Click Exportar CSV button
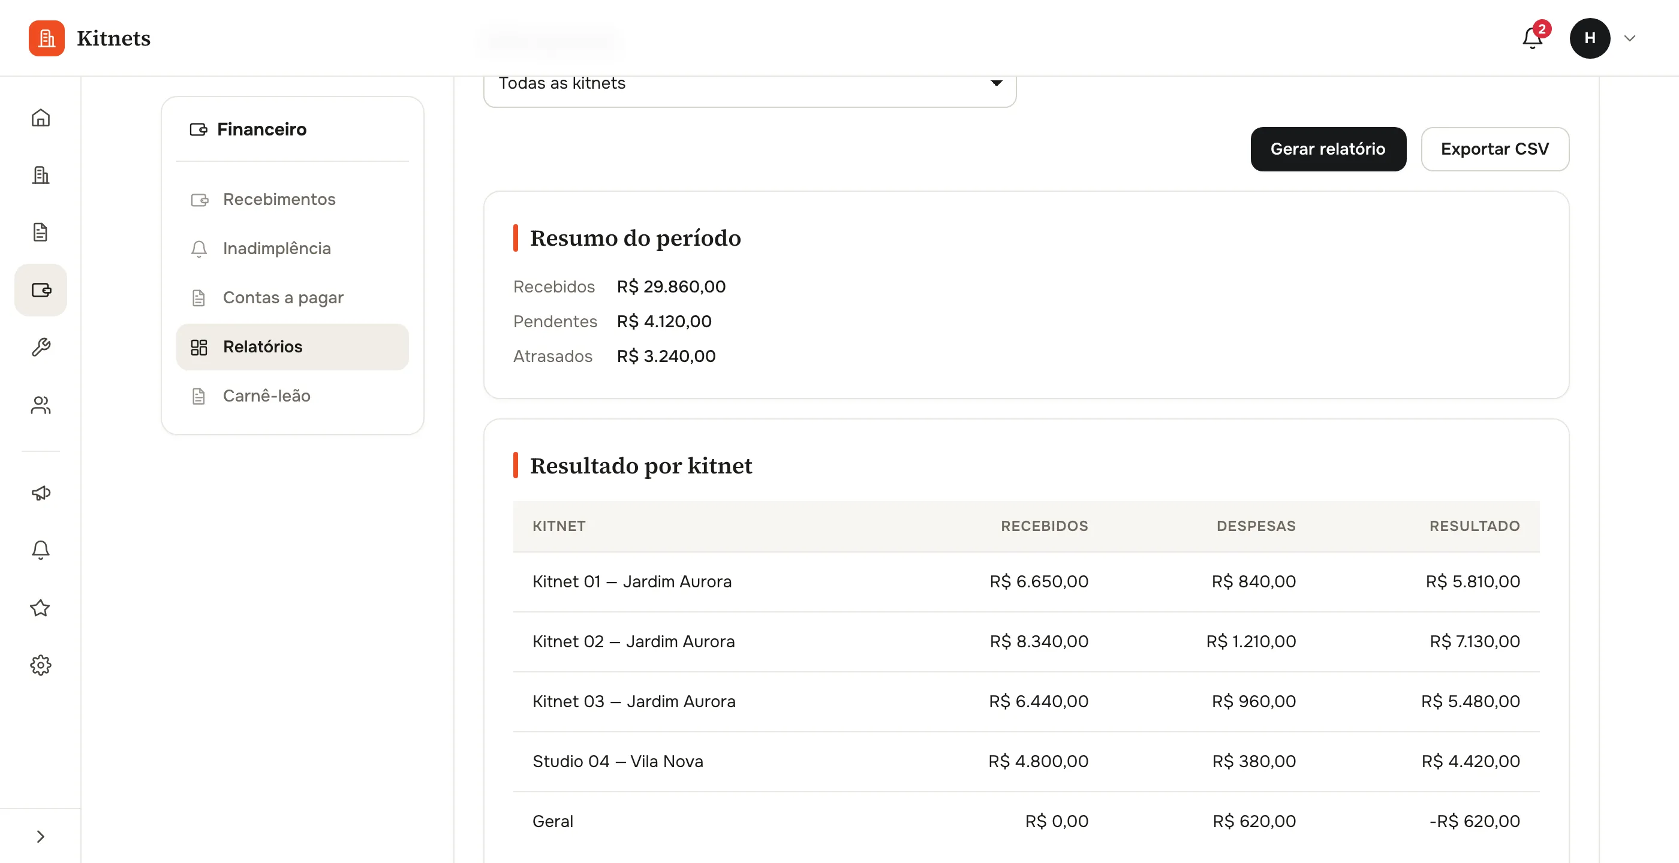Viewport: 1679px width, 863px height. point(1494,149)
